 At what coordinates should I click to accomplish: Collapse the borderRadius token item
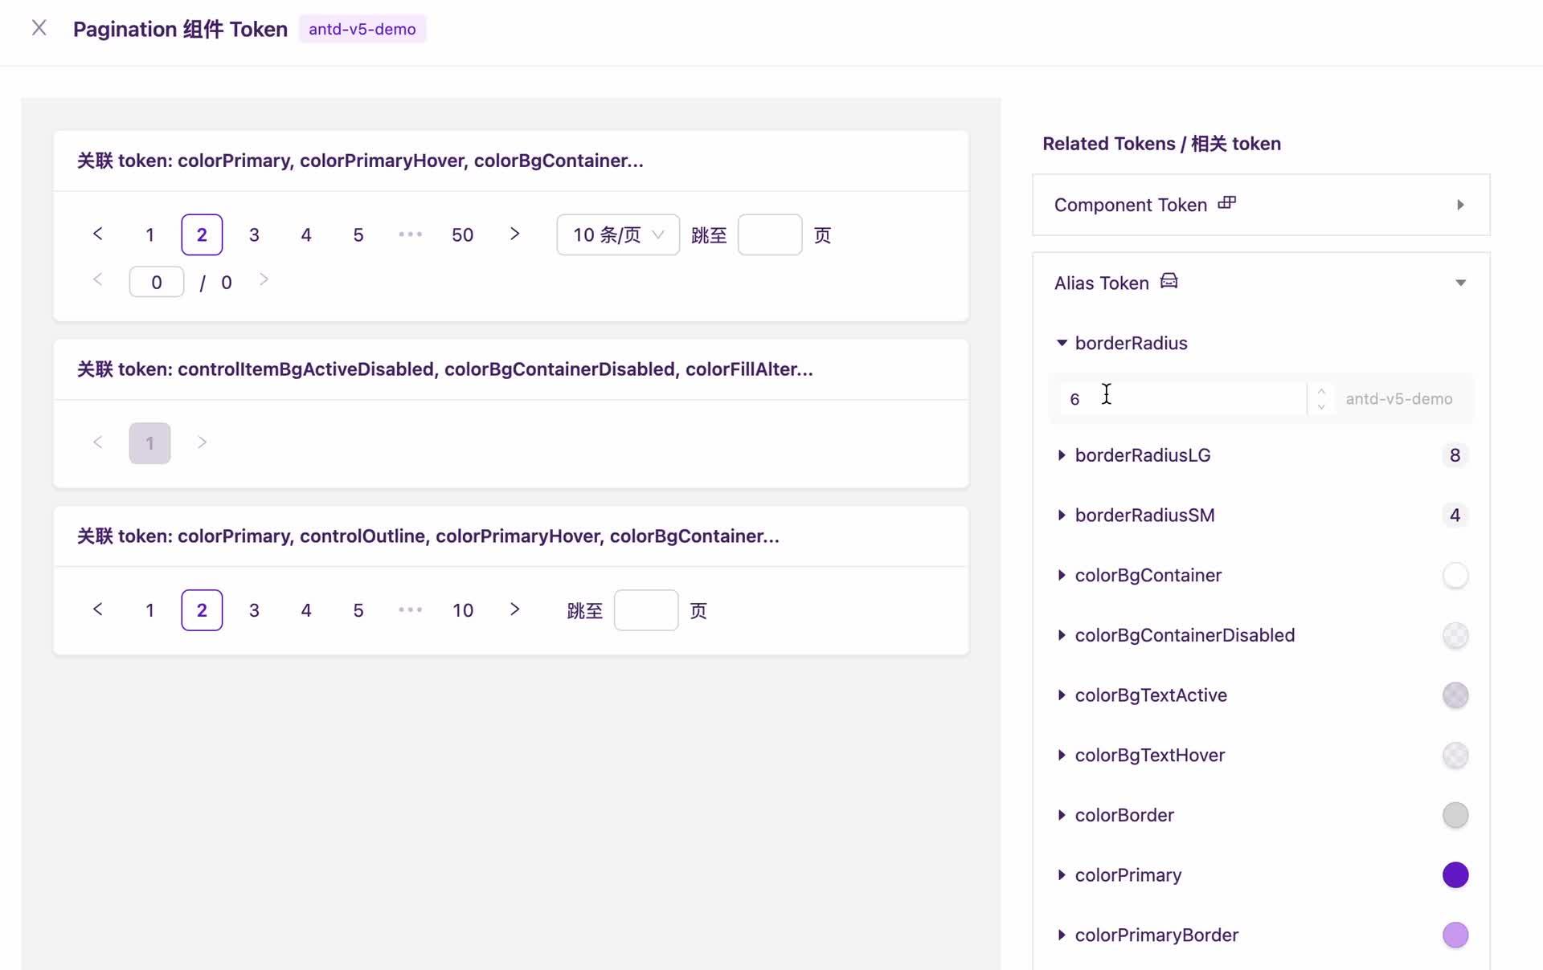(1062, 343)
